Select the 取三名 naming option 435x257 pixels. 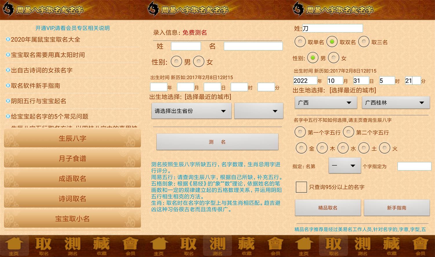364,42
